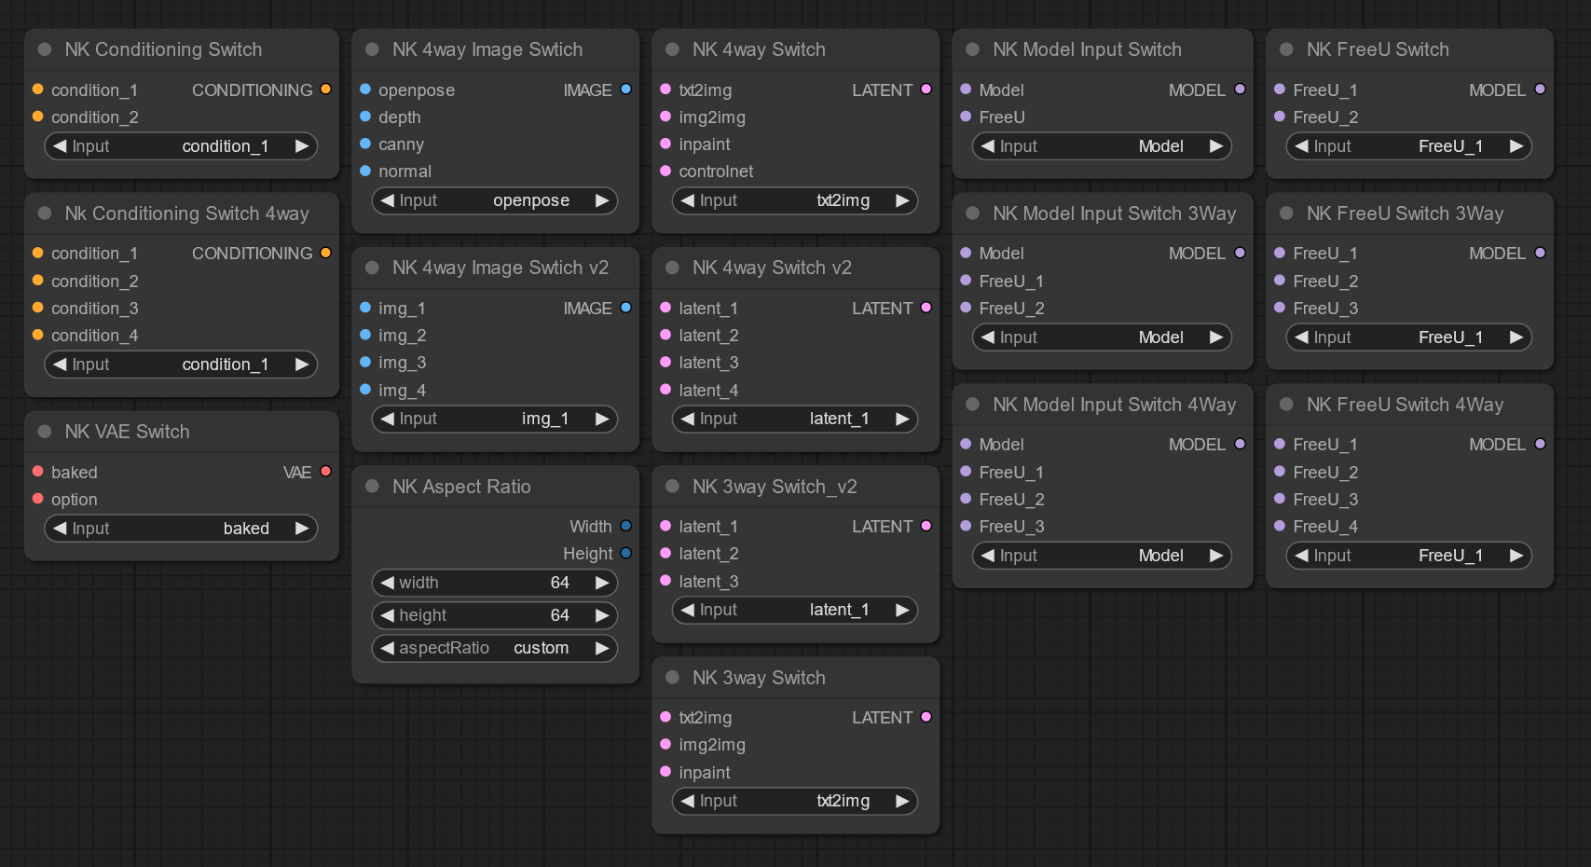Click next arrow on NK 3way Switch_v2 Input

(902, 610)
